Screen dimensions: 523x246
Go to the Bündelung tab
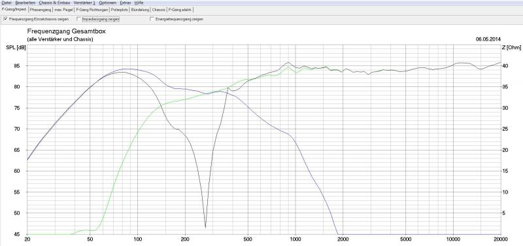pyautogui.click(x=140, y=10)
